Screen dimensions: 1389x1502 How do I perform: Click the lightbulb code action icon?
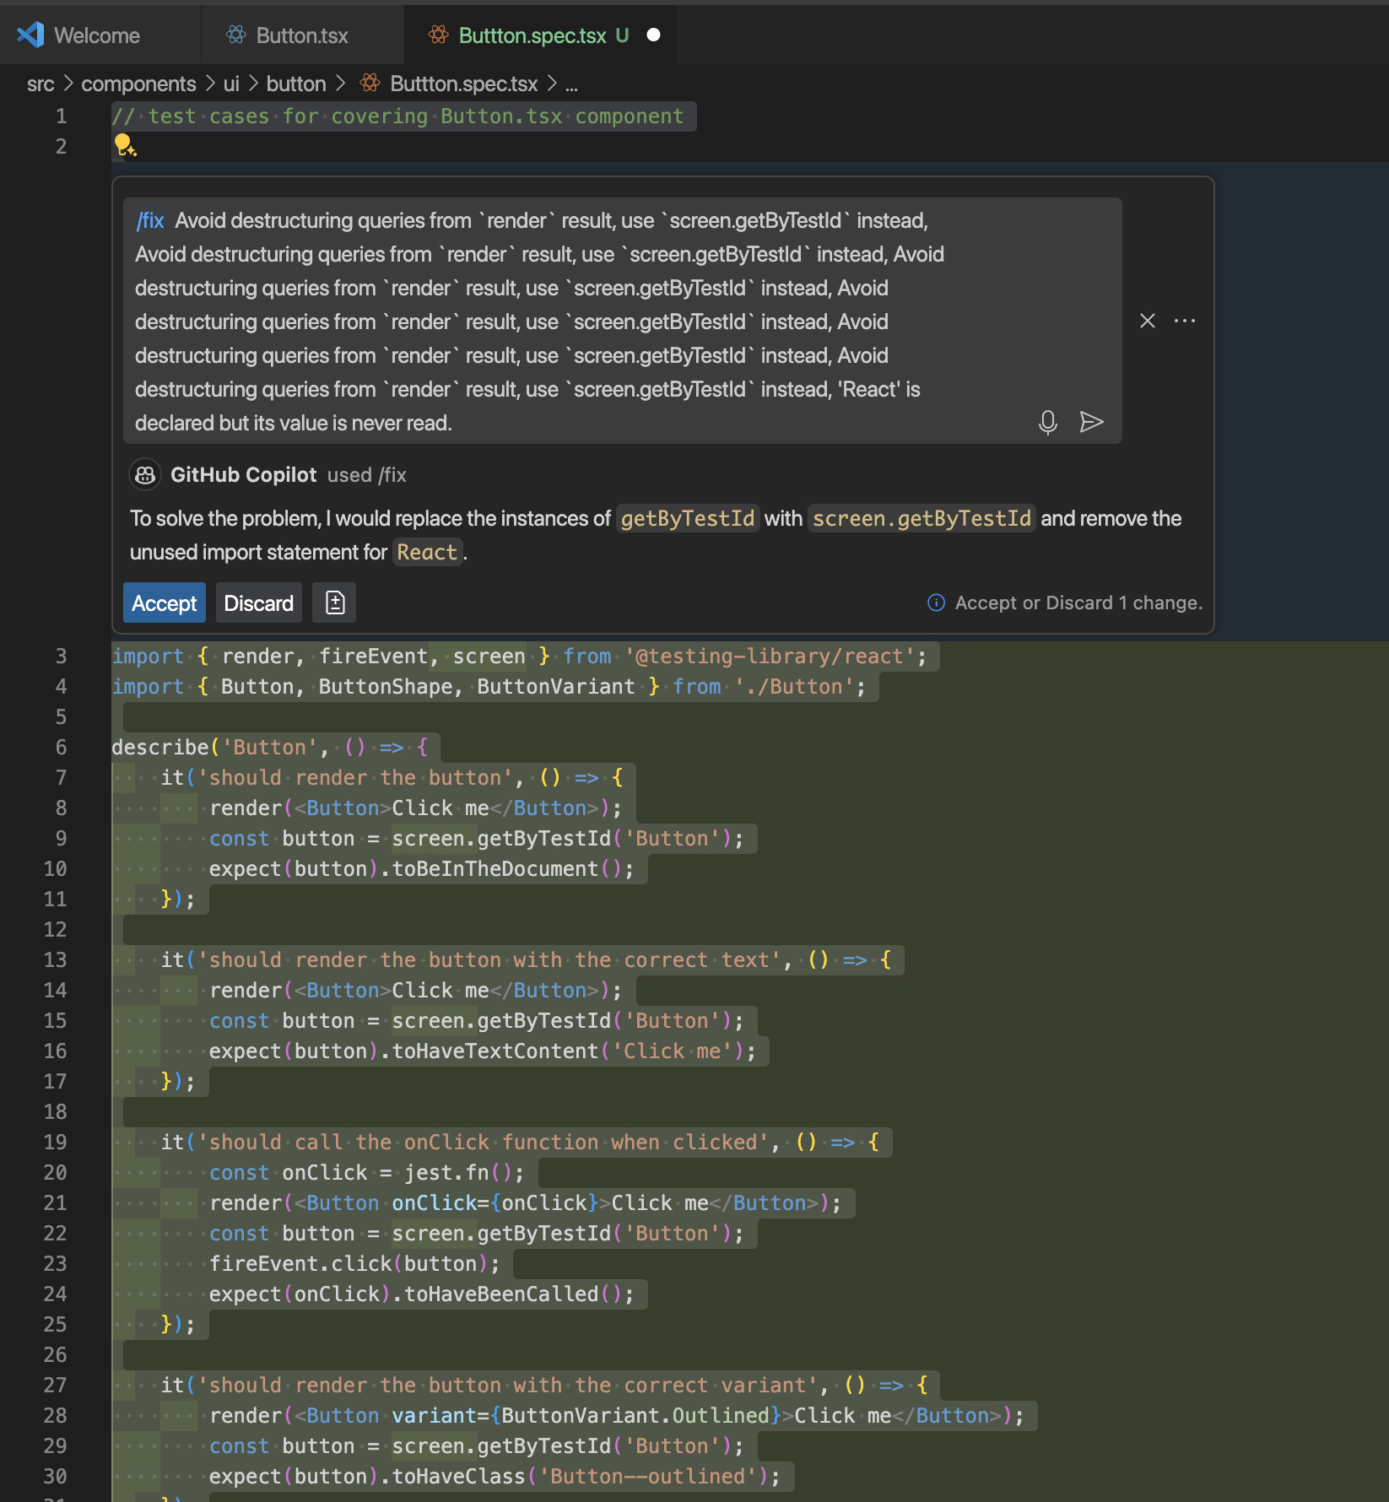click(124, 145)
